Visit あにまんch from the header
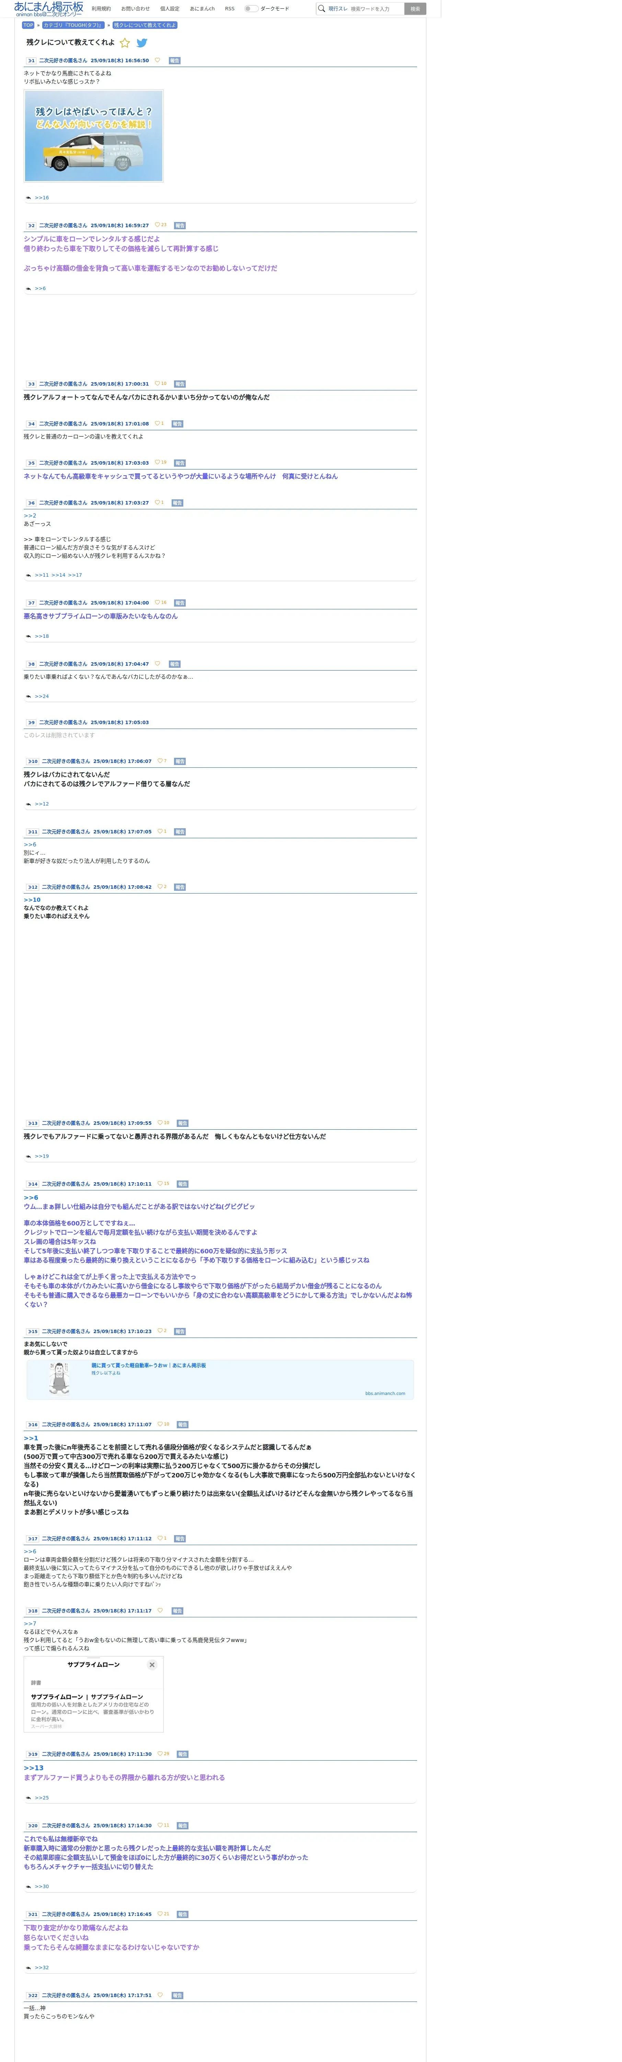The height and width of the screenshot is (2062, 622). [x=202, y=9]
